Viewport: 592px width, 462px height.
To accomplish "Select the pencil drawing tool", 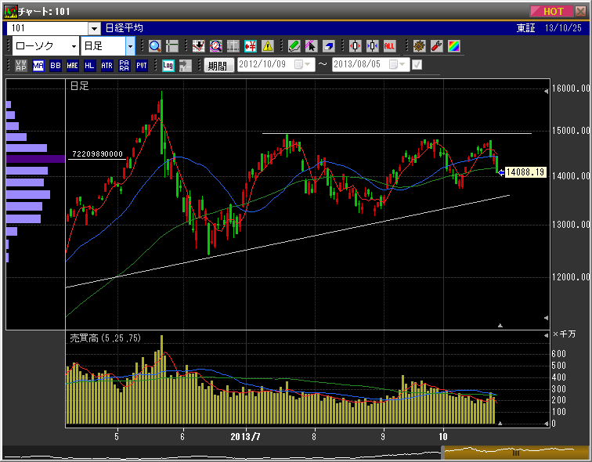I will [294, 46].
